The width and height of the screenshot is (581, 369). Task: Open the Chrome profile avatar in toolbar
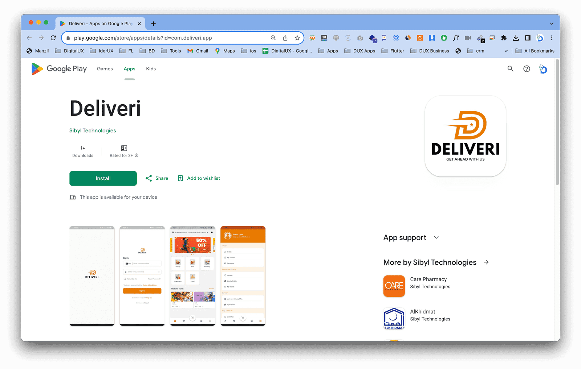[540, 38]
